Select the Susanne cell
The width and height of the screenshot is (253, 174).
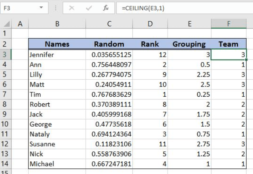[x=57, y=144]
